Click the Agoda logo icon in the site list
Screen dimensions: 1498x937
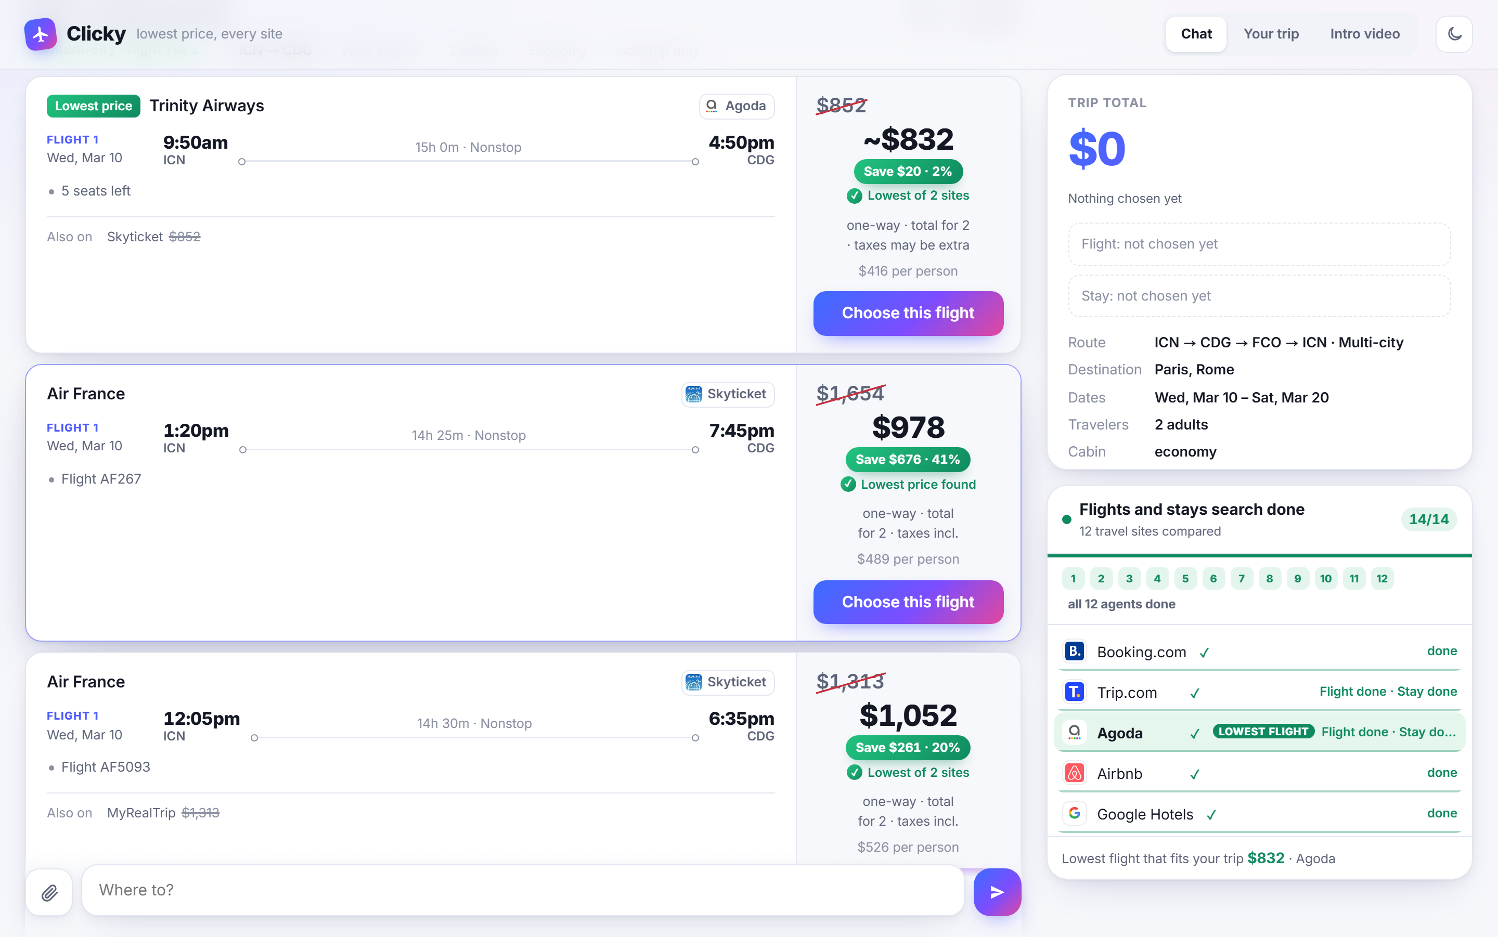click(x=1074, y=733)
